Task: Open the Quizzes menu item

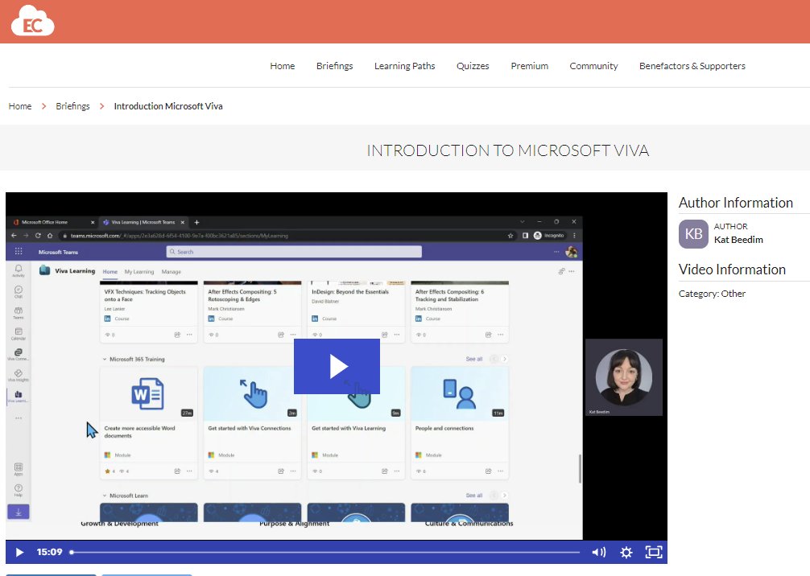Action: 473,66
